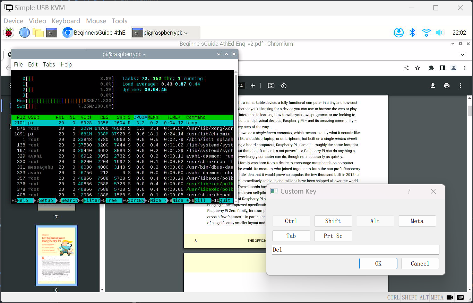This screenshot has width=473, height=303.
Task: Toggle Alt modifier in Custom Key dialog
Action: (375, 221)
